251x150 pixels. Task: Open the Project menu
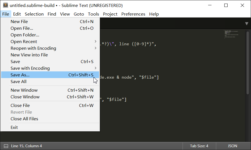point(110,14)
